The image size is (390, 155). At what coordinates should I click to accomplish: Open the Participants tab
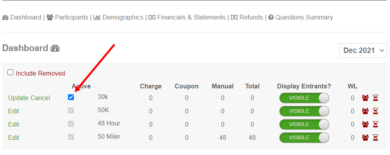[67, 18]
